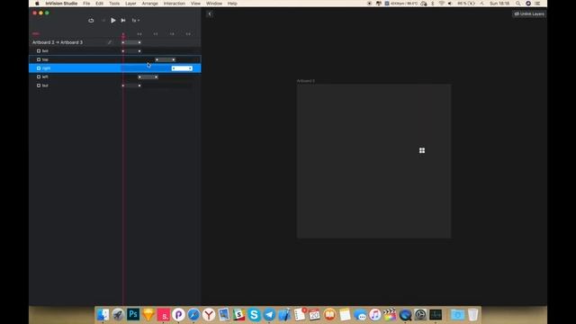Open the InVision Studio application menu
The height and width of the screenshot is (324, 576).
(61, 4)
